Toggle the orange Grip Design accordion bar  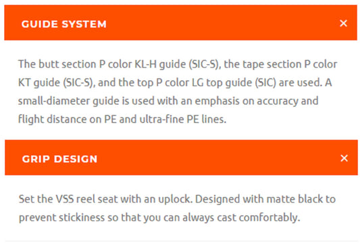(x=181, y=158)
